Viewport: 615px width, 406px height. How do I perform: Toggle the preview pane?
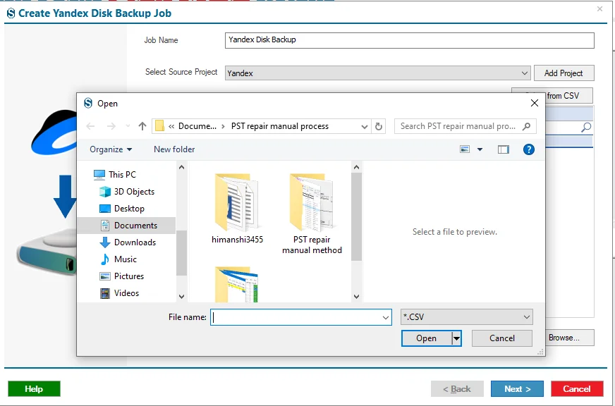(x=504, y=149)
